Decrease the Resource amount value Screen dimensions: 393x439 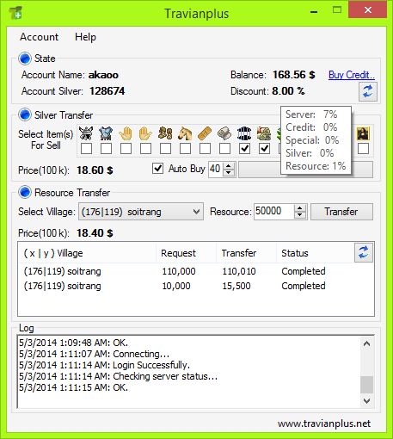tap(300, 215)
